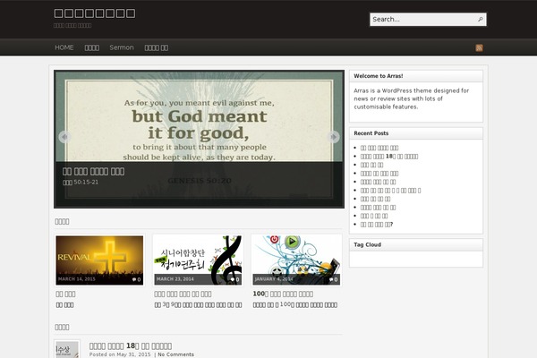This screenshot has width=537, height=358.
Task: Open the music clef concert thumbnail
Action: [x=198, y=260]
